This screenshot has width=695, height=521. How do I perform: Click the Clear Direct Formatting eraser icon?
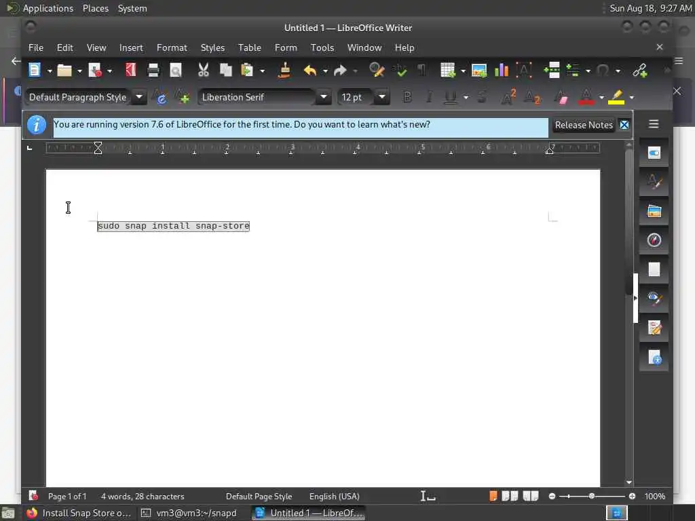click(561, 97)
